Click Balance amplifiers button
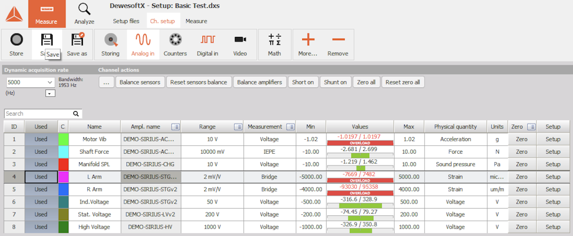Image resolution: width=573 pixels, height=236 pixels. point(260,82)
